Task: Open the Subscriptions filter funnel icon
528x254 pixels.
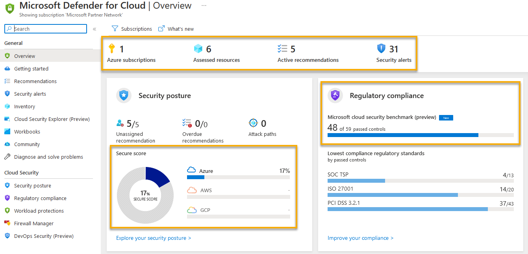Action: point(115,28)
